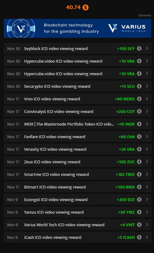This screenshot has height=253, width=154.
Task: Click the coin icon on the Seyblock reward row
Action: point(139,48)
